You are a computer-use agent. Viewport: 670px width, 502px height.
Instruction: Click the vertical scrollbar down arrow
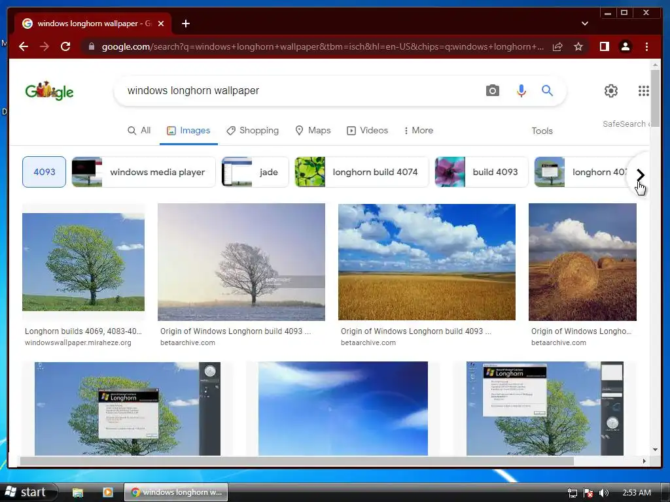tap(655, 450)
